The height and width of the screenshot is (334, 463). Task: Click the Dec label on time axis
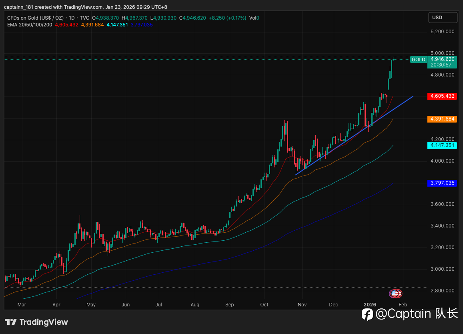point(333,305)
